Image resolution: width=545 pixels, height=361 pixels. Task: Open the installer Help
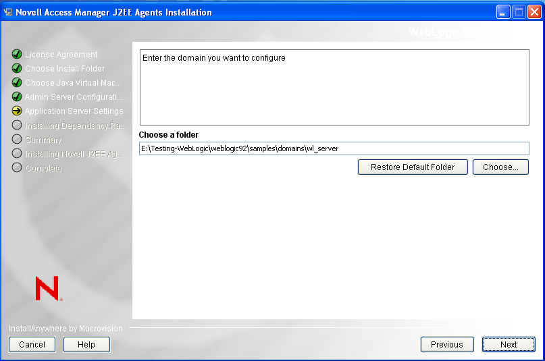click(86, 344)
